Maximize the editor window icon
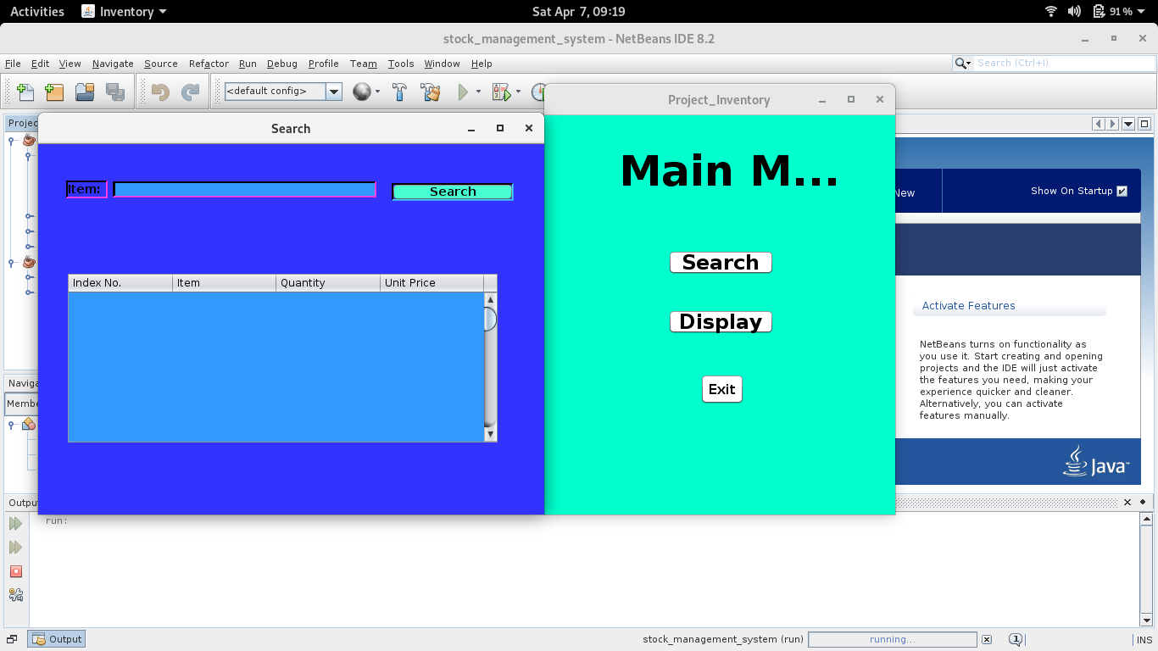Viewport: 1158px width, 651px height. tap(1144, 124)
